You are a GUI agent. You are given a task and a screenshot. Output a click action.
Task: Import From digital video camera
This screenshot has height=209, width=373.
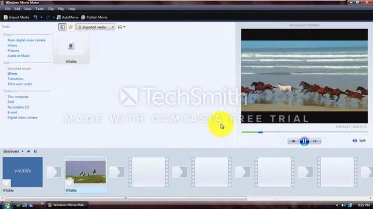[26, 40]
